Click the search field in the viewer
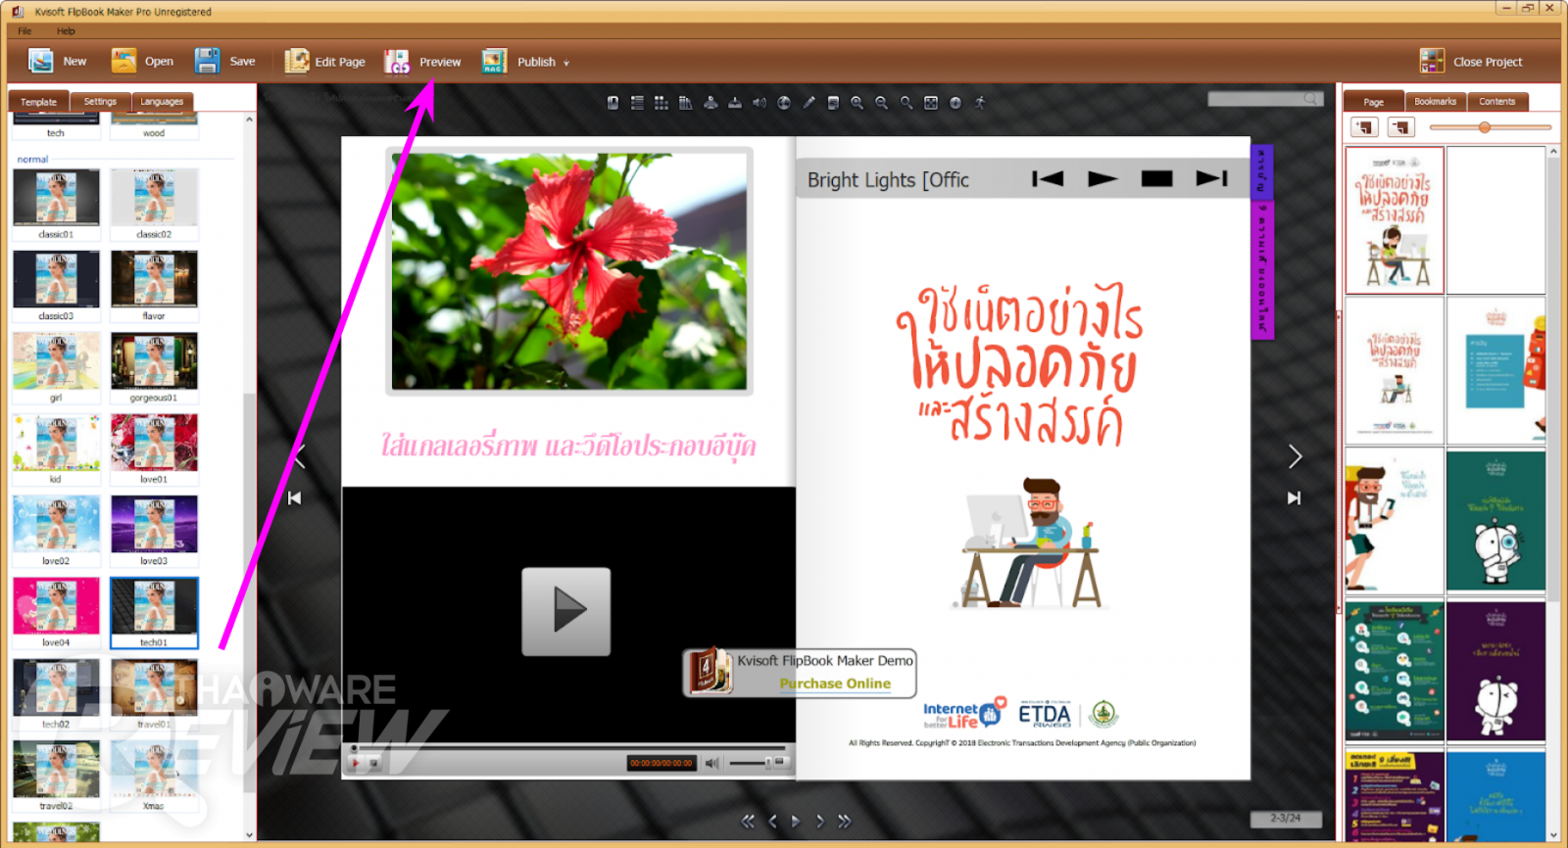 coord(1264,99)
